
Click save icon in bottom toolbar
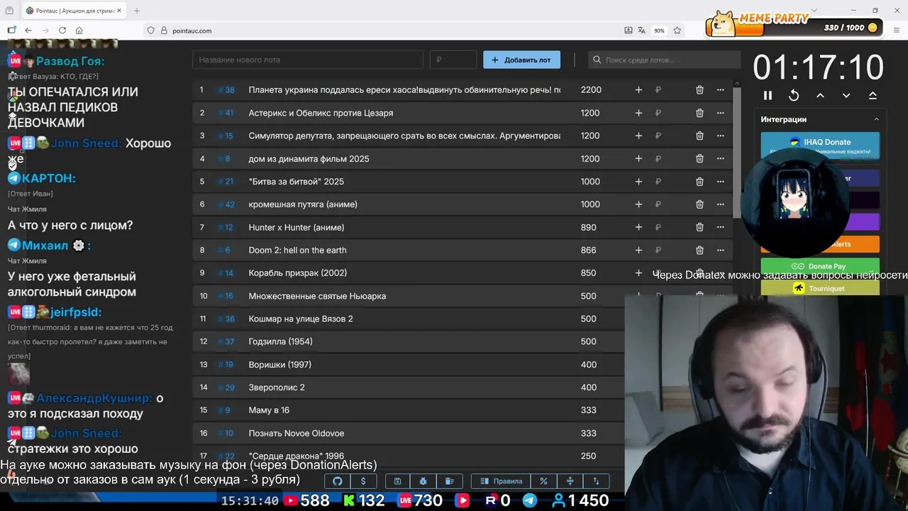tap(397, 481)
